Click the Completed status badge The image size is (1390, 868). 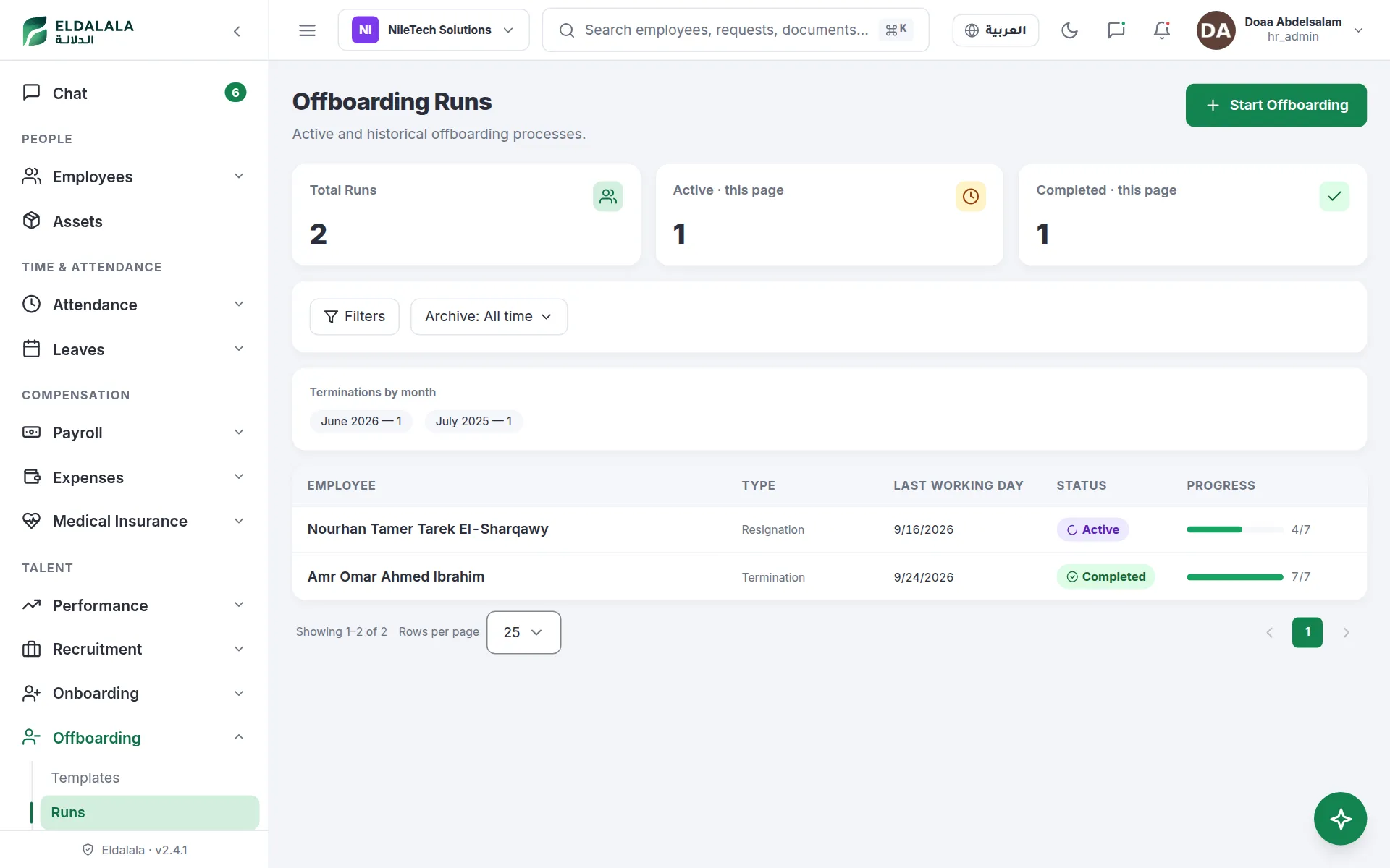coord(1105,577)
